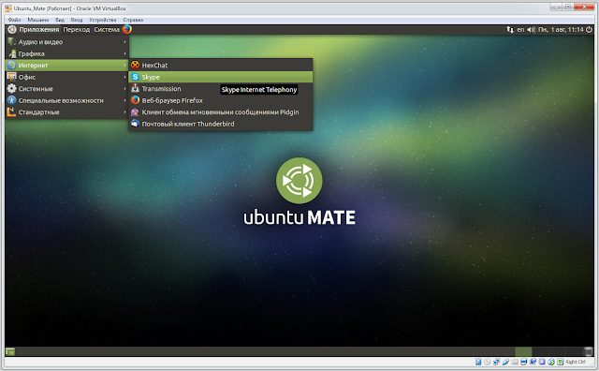Screen dimensions: 599x371
Task: Click VirtualBox display monitor indicator
Action: pyautogui.click(x=524, y=362)
